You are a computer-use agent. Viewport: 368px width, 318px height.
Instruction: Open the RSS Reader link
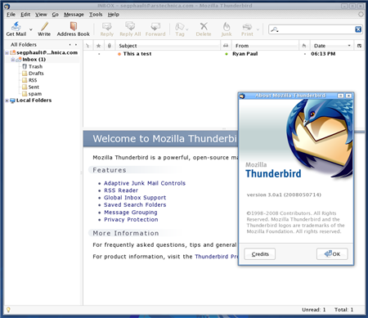click(121, 190)
